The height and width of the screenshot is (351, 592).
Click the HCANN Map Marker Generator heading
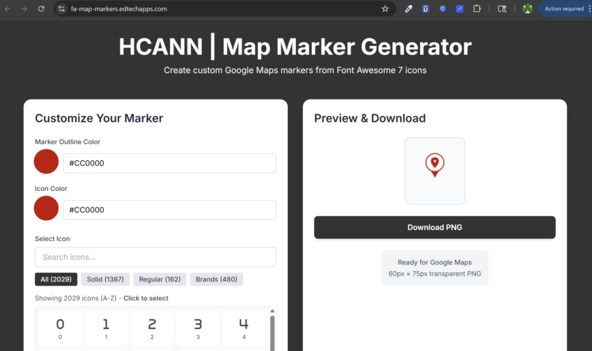point(295,47)
